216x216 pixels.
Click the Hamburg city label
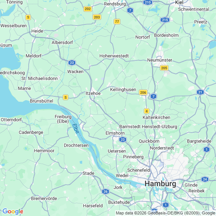point(160,184)
